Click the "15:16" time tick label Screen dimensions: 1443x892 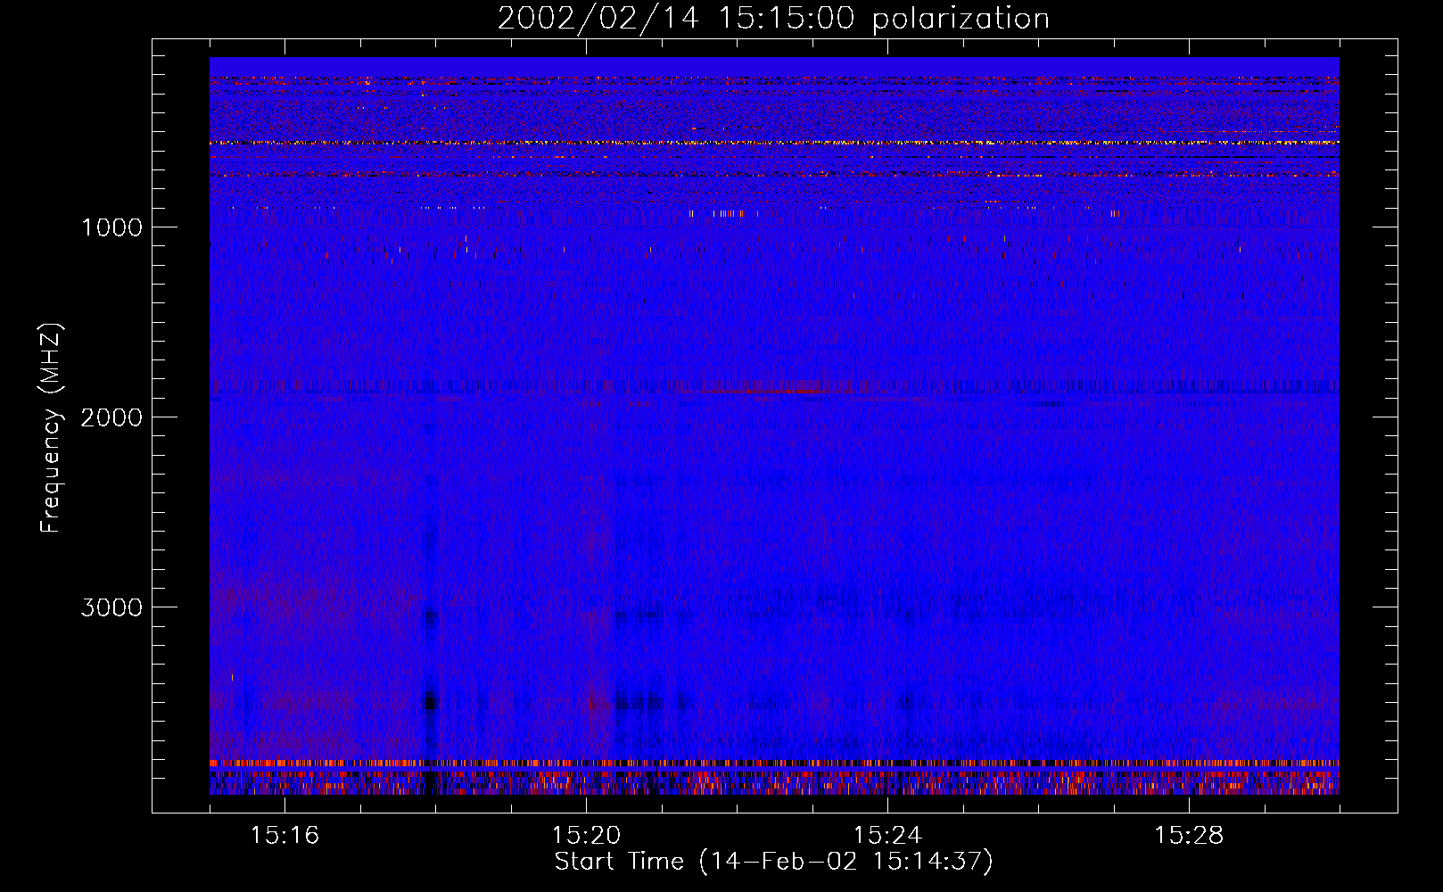[285, 836]
